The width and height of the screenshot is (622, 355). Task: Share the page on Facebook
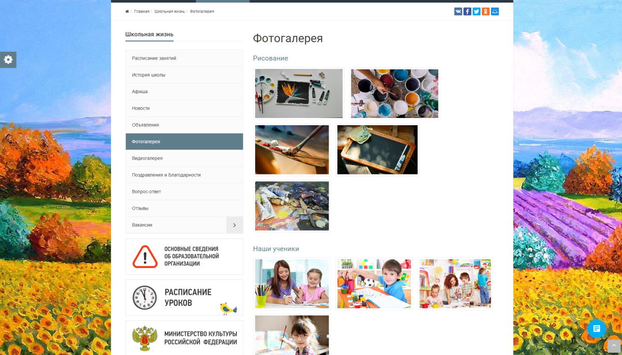(x=467, y=11)
